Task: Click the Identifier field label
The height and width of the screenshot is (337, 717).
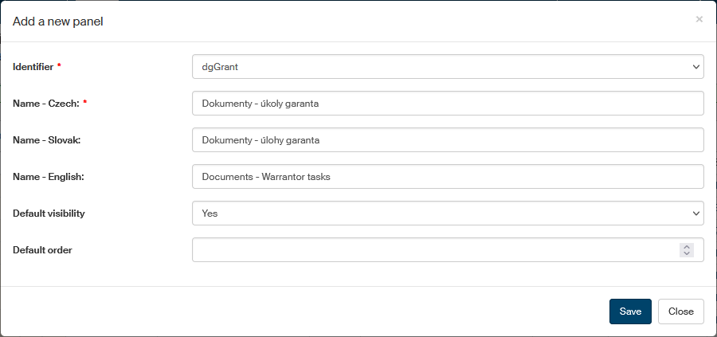Action: [33, 67]
